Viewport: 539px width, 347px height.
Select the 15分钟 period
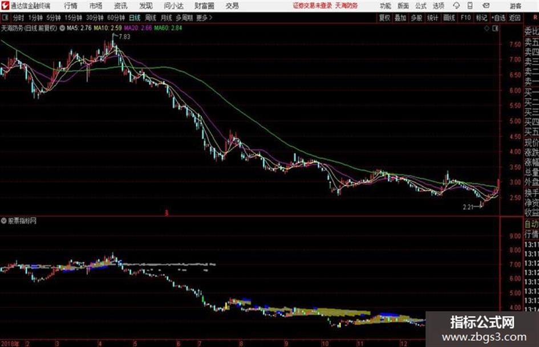pyautogui.click(x=73, y=18)
